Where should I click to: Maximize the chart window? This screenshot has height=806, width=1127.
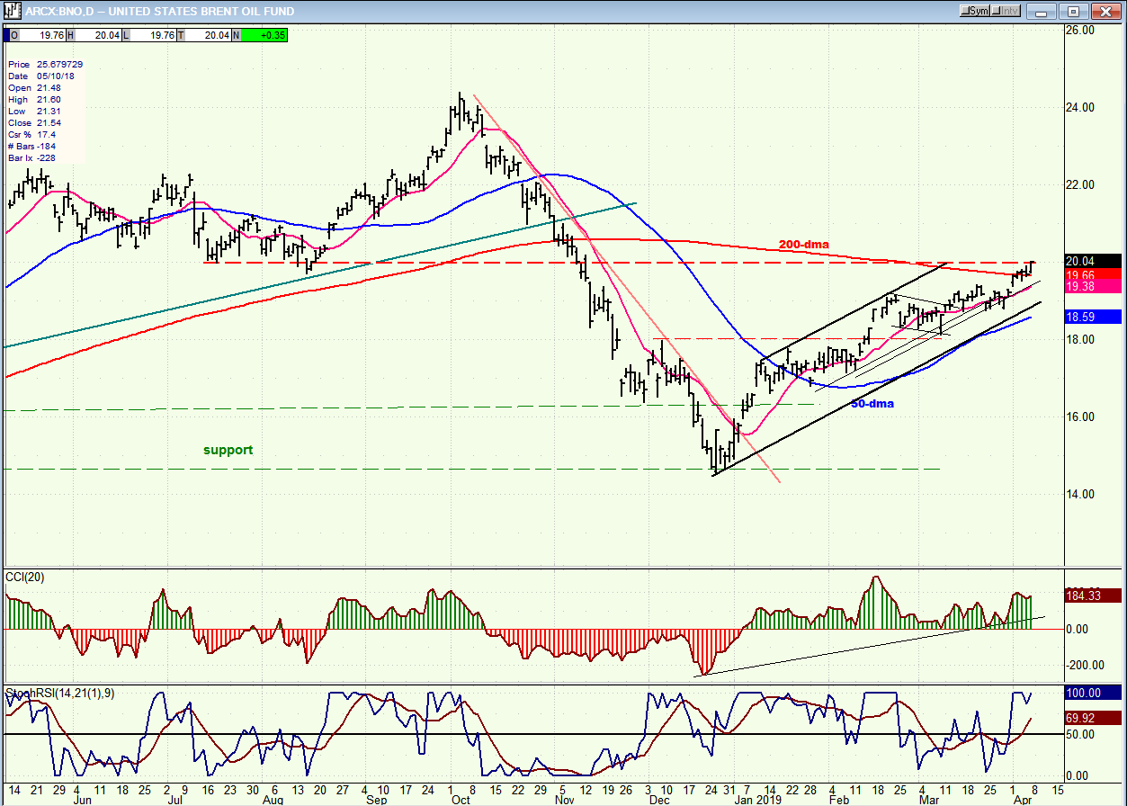1074,11
